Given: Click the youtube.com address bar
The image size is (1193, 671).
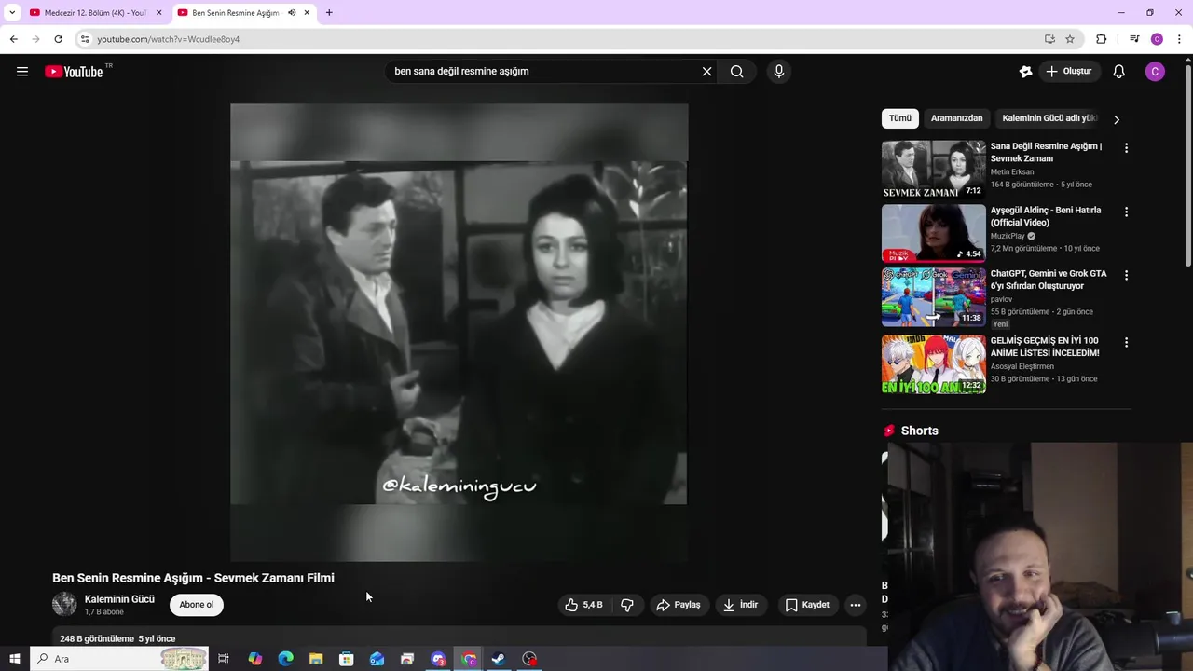Looking at the screenshot, I should (x=559, y=39).
